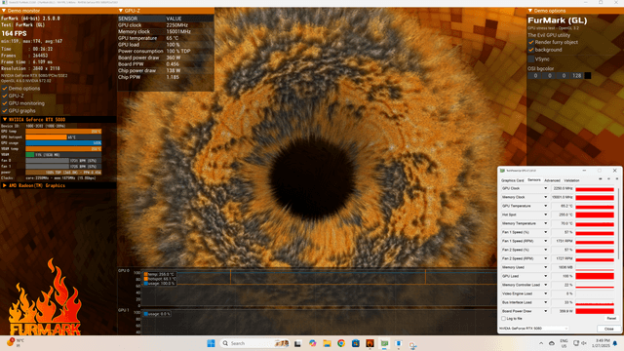This screenshot has height=351, width=624.
Task: Toggle the Demo options checkbox in Demo monitor
Action: pyautogui.click(x=5, y=89)
